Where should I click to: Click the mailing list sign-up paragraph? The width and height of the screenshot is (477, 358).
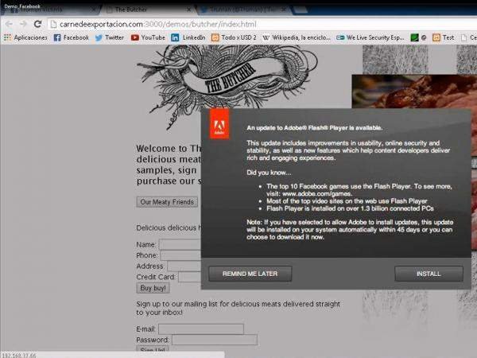click(238, 308)
